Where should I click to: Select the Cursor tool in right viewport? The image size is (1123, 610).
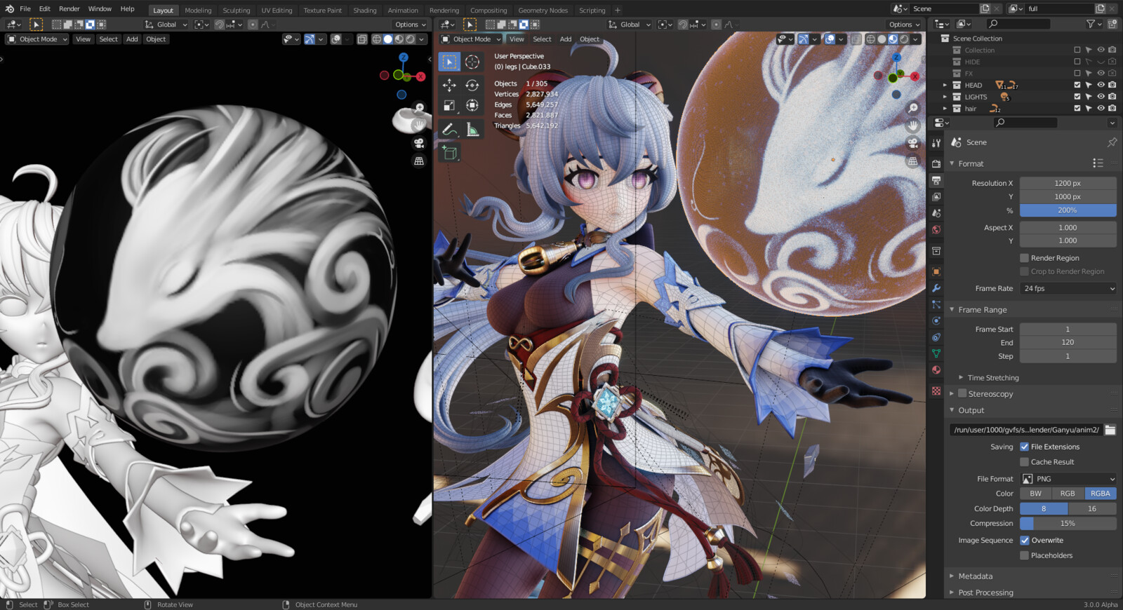pyautogui.click(x=472, y=62)
